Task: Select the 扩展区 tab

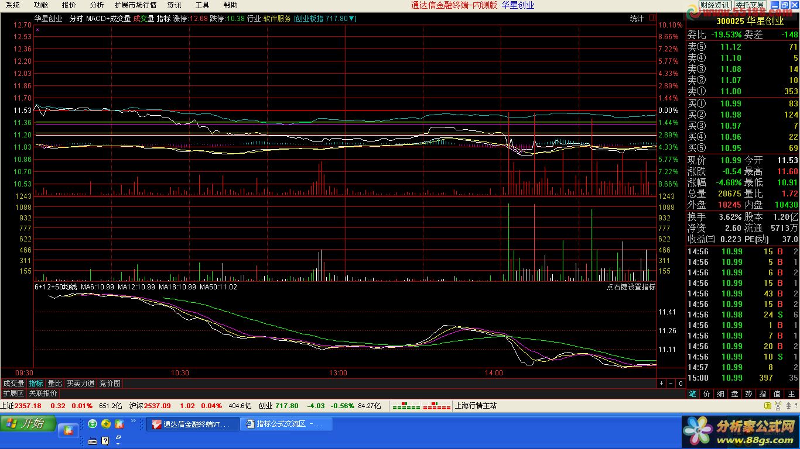Action: (x=13, y=393)
